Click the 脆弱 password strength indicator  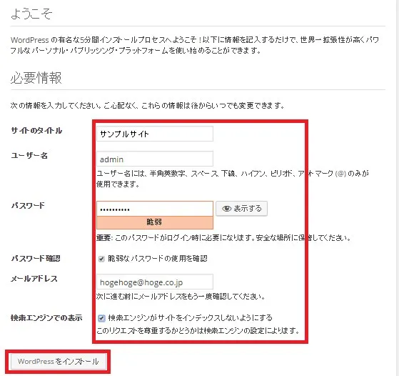pos(155,222)
